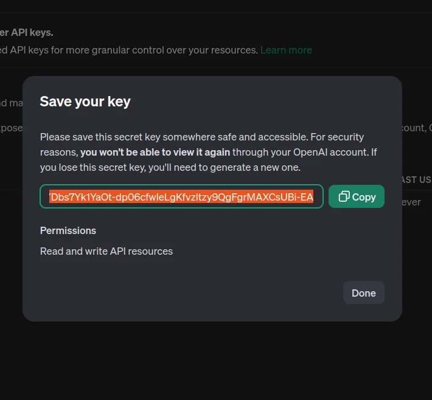The image size is (432, 400).
Task: Select Read and write API resources text
Action: coord(106,251)
